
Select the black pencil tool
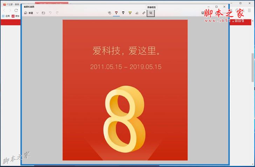point(123,13)
